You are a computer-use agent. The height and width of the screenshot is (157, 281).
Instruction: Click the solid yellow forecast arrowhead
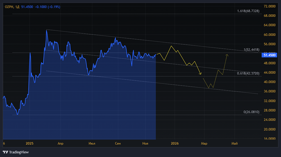click(x=201, y=74)
